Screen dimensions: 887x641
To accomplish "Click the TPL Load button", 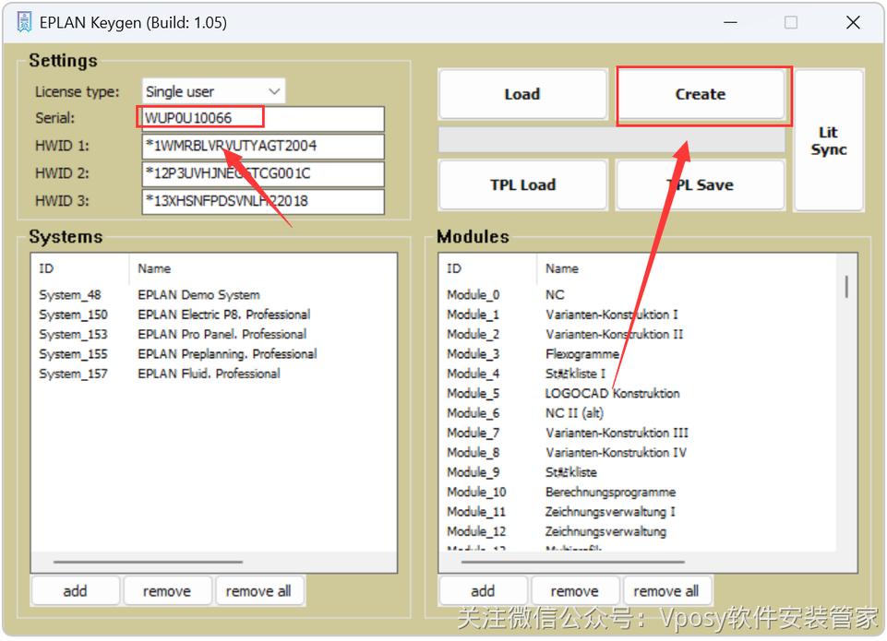I will tap(522, 184).
